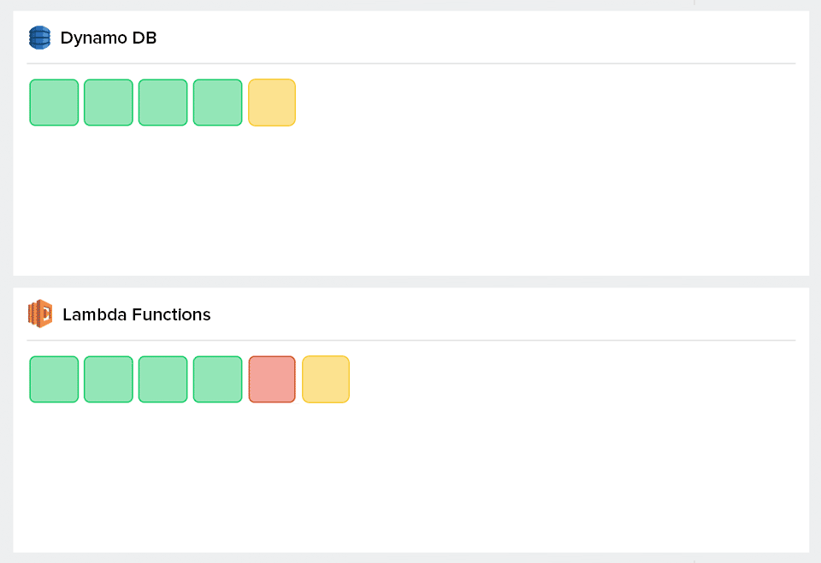Click the Lambda Functions service icon
The height and width of the screenshot is (563, 821).
tap(39, 314)
